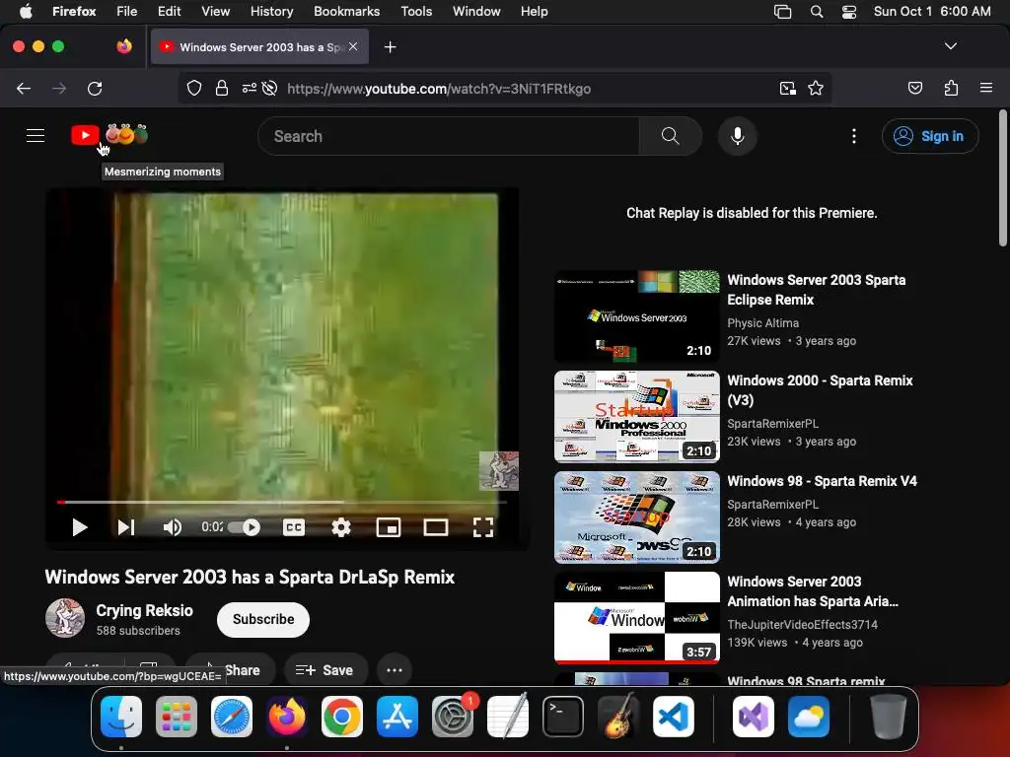Open Windows Server 2003 Animation Sparta Aria video

click(813, 591)
